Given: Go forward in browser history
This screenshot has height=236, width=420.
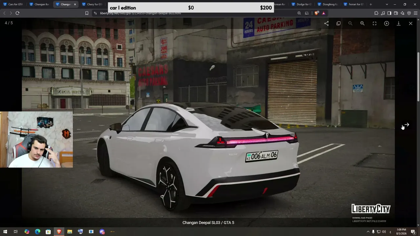Looking at the screenshot, I should 10,13.
